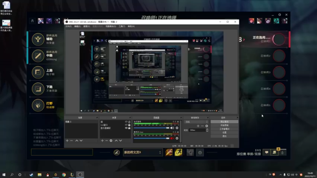This screenshot has height=178, width=317.
Task: Pop out the Mixer dock panel
Action: click(181, 117)
